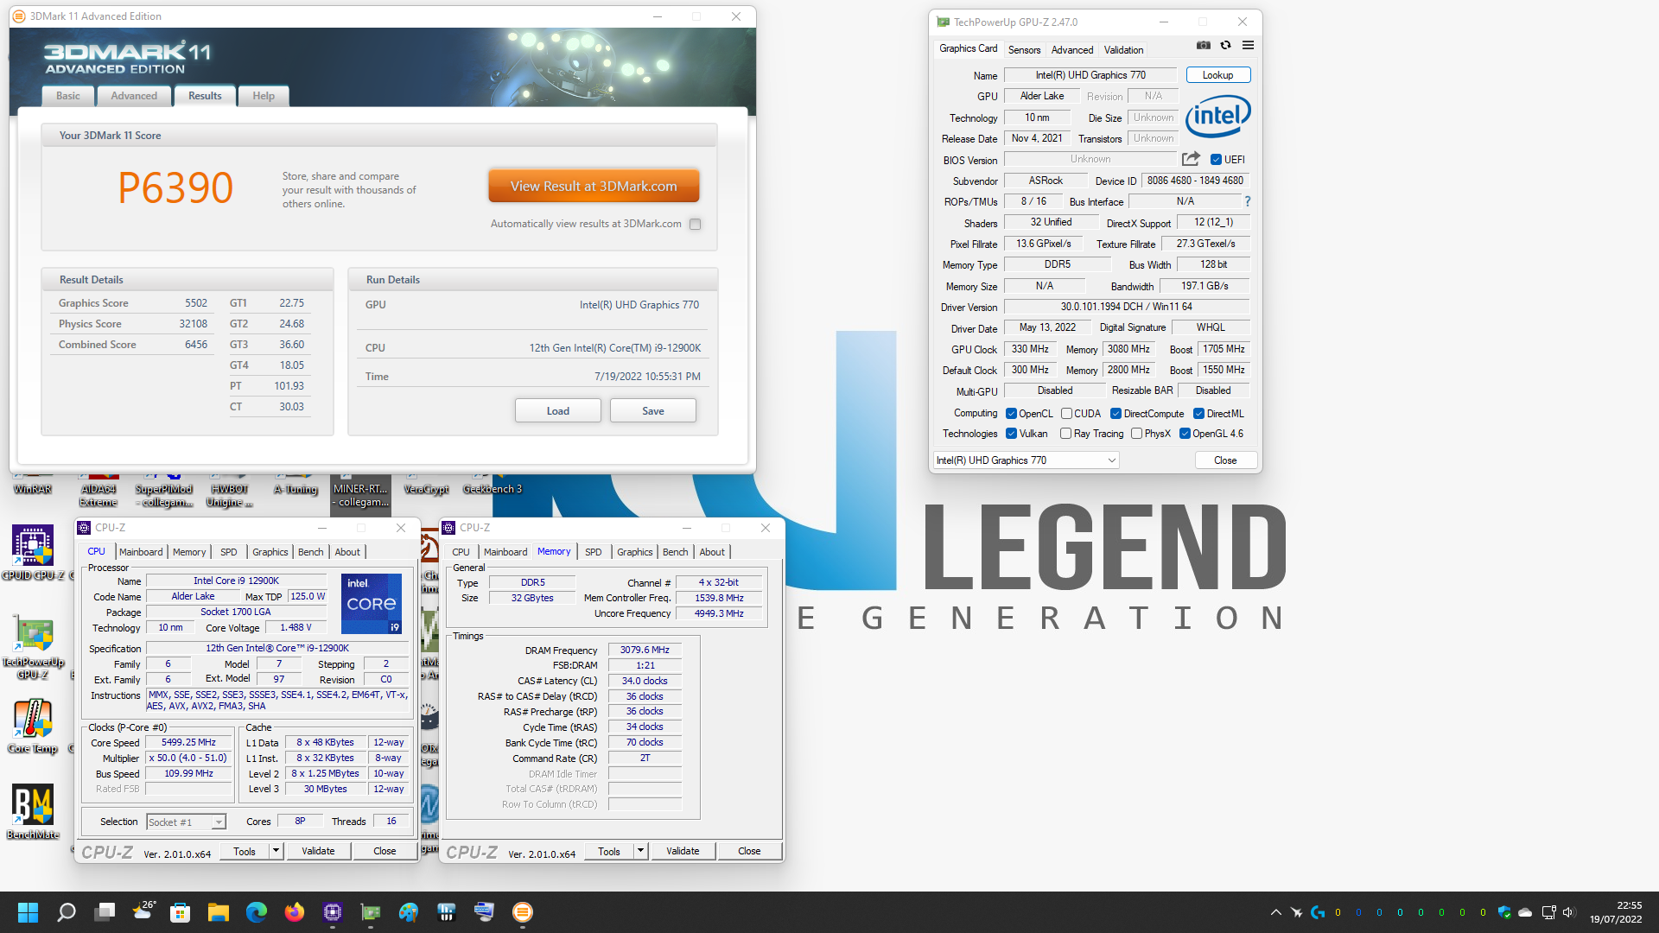Toggle the DirectCompute checkbox
The height and width of the screenshot is (933, 1659).
1116,414
